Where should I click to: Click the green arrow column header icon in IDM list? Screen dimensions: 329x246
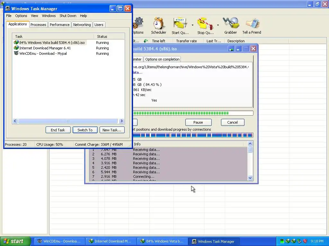click(x=146, y=41)
